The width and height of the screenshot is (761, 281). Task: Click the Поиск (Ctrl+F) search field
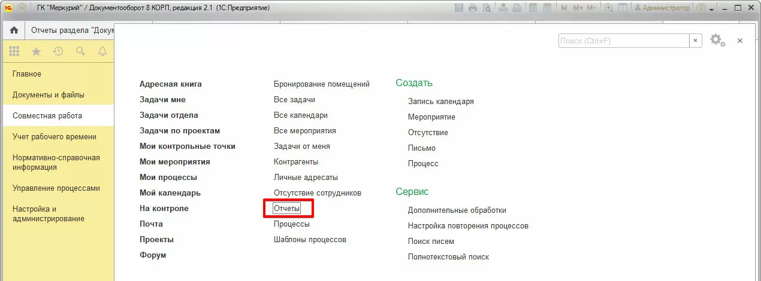point(624,40)
